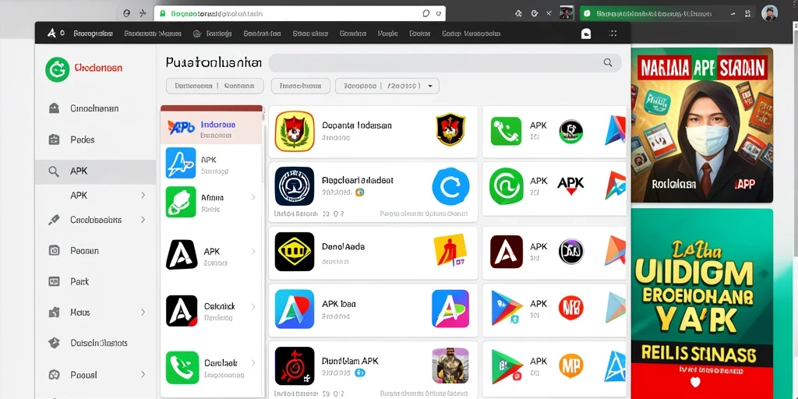This screenshot has height=399, width=798.
Task: Select the Indoraua row in app list
Action: pos(211,128)
